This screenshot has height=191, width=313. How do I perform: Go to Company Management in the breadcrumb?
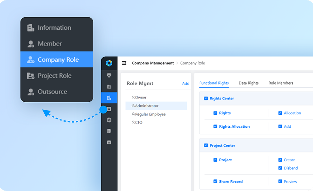[x=153, y=63]
